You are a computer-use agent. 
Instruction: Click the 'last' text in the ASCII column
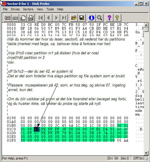pyautogui.click(x=139, y=103)
